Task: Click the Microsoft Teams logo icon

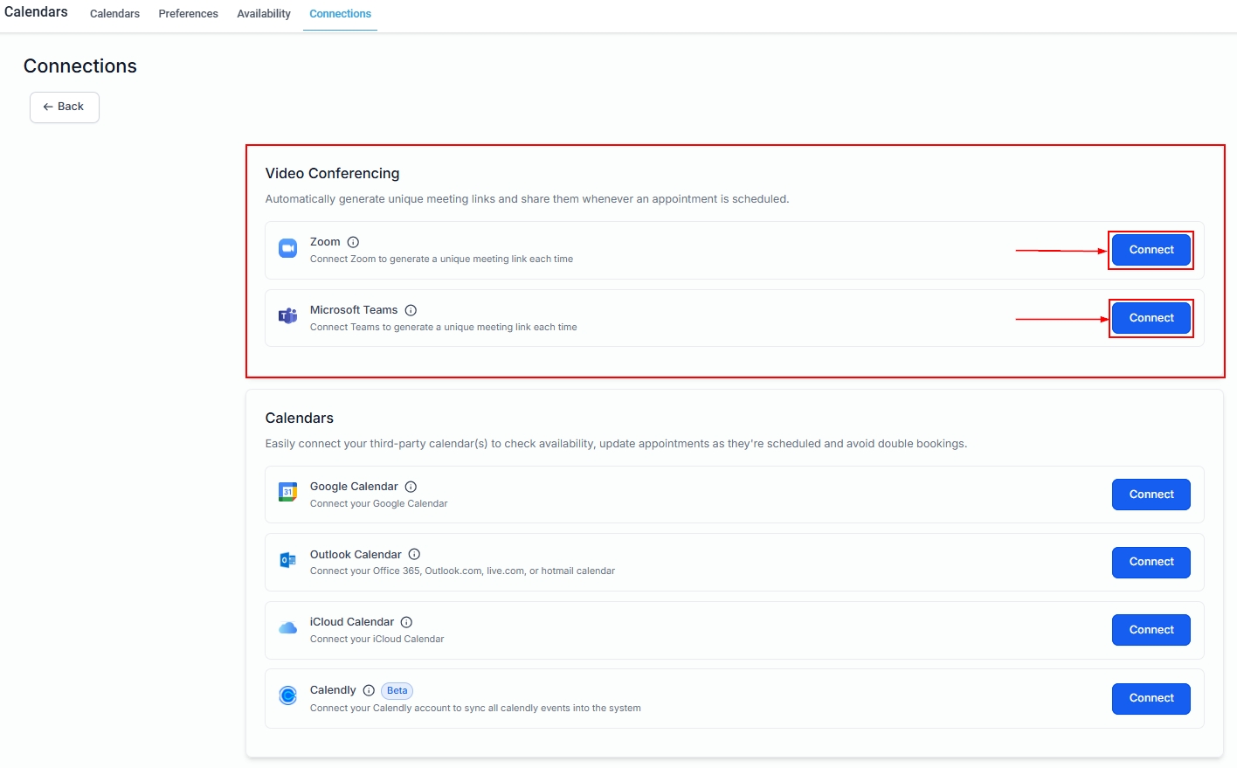Action: click(x=287, y=316)
